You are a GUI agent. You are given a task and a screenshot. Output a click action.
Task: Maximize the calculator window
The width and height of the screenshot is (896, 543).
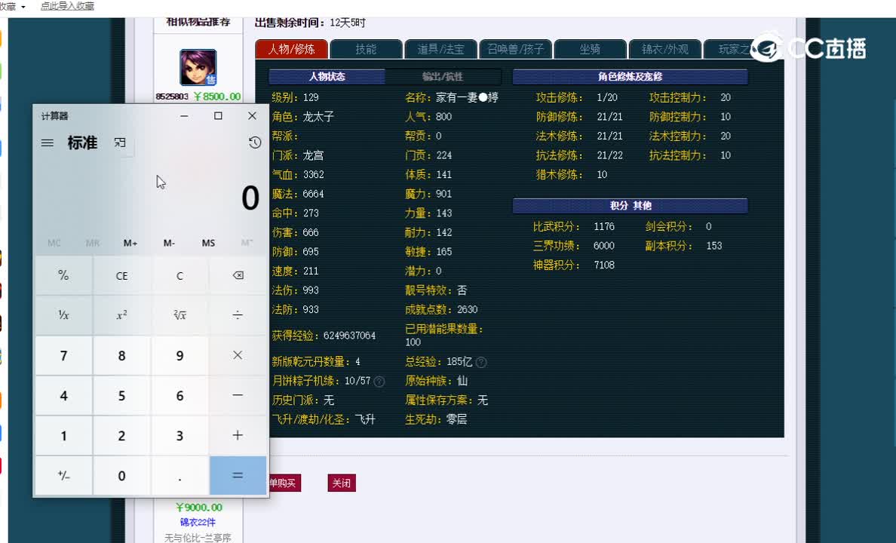[x=218, y=115]
